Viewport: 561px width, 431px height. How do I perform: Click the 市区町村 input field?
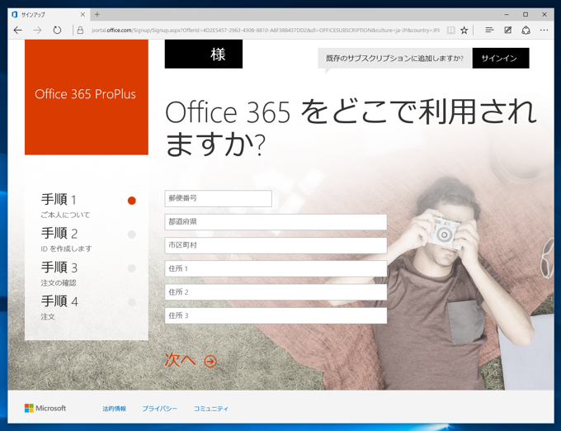(x=276, y=245)
